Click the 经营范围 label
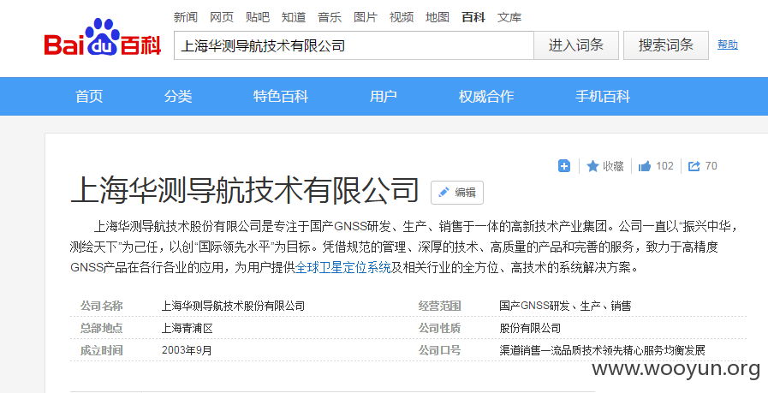 pos(439,306)
